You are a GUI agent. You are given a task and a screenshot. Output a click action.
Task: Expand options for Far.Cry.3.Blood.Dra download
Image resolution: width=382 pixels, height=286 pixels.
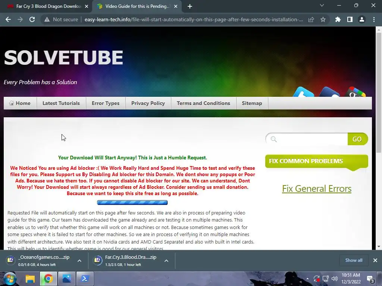166,261
